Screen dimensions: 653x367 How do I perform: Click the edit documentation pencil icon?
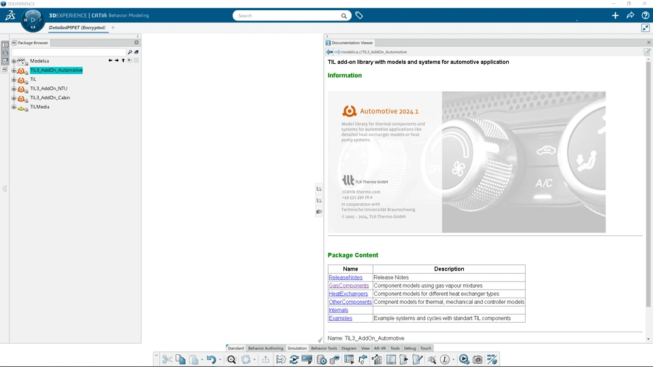[647, 52]
